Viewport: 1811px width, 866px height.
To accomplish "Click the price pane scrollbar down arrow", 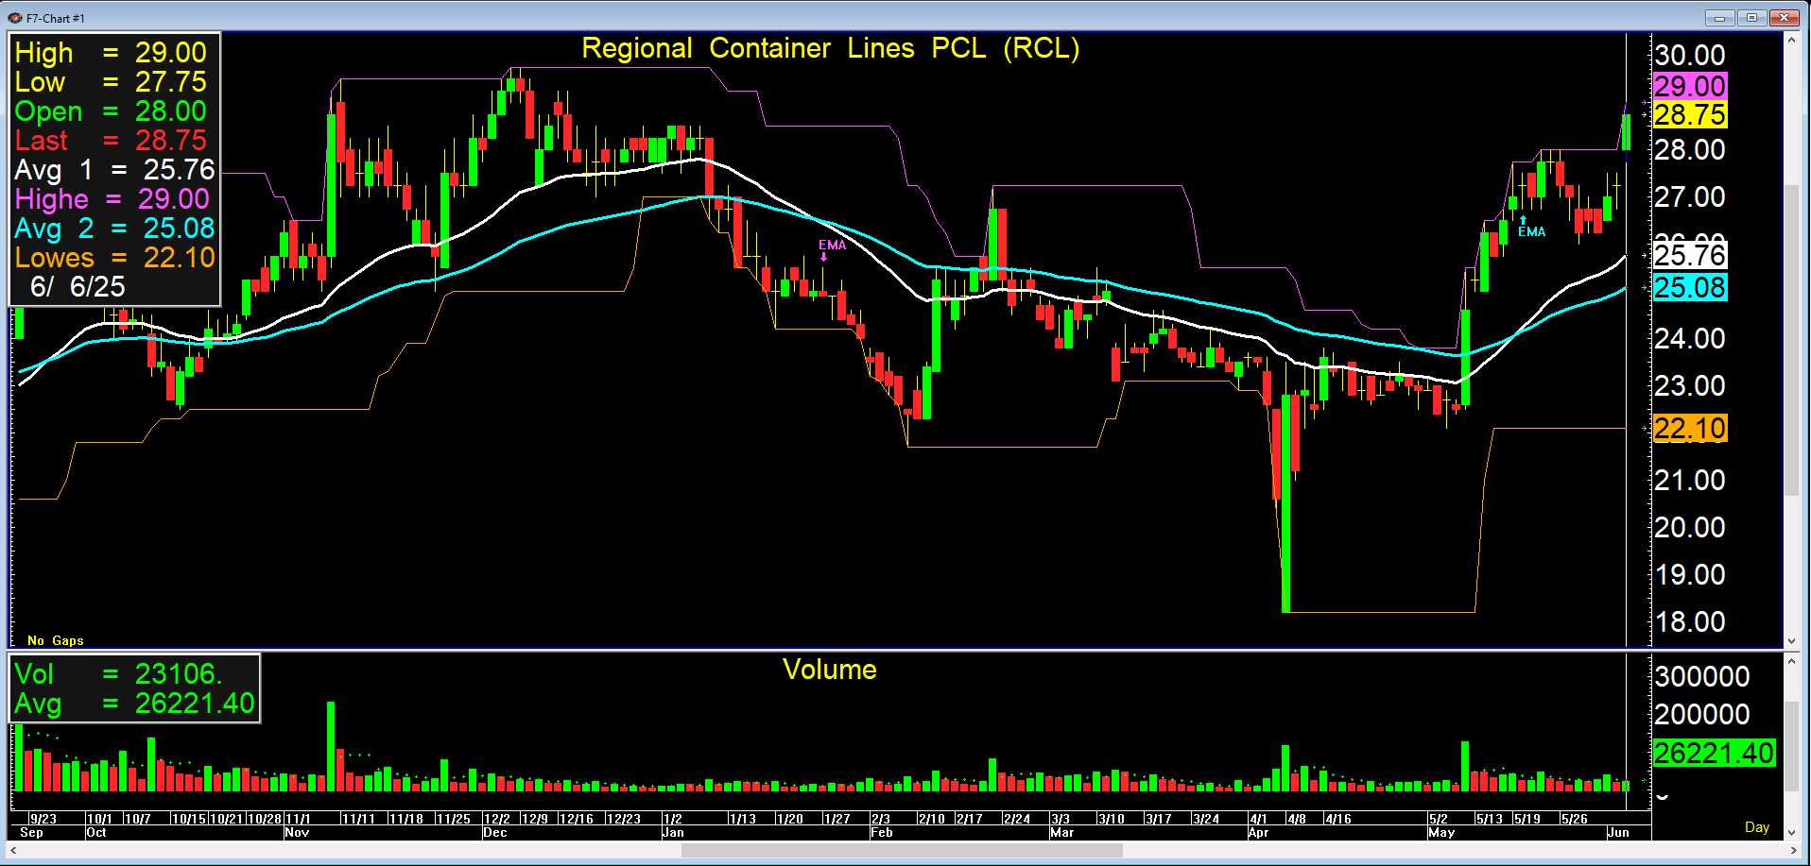I will (x=1791, y=640).
